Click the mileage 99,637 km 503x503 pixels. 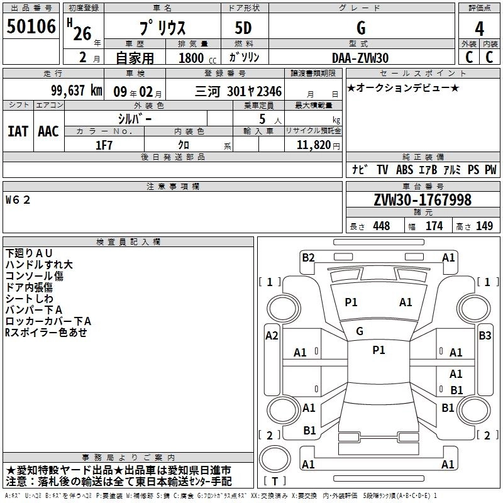[x=77, y=91]
